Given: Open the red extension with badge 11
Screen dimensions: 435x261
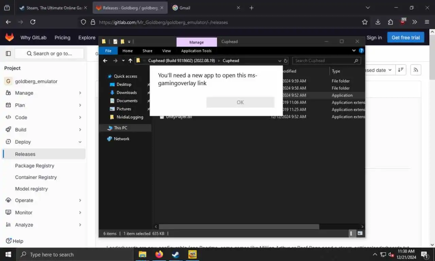Looking at the screenshot, I should (403, 21).
